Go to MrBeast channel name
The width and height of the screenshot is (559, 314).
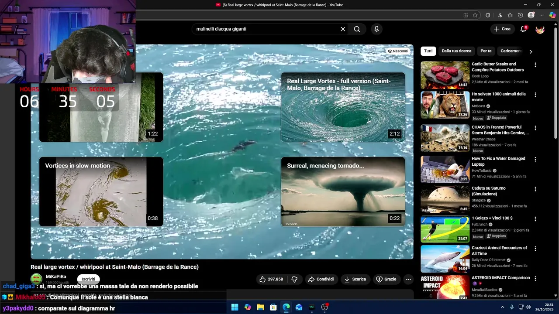click(x=479, y=106)
